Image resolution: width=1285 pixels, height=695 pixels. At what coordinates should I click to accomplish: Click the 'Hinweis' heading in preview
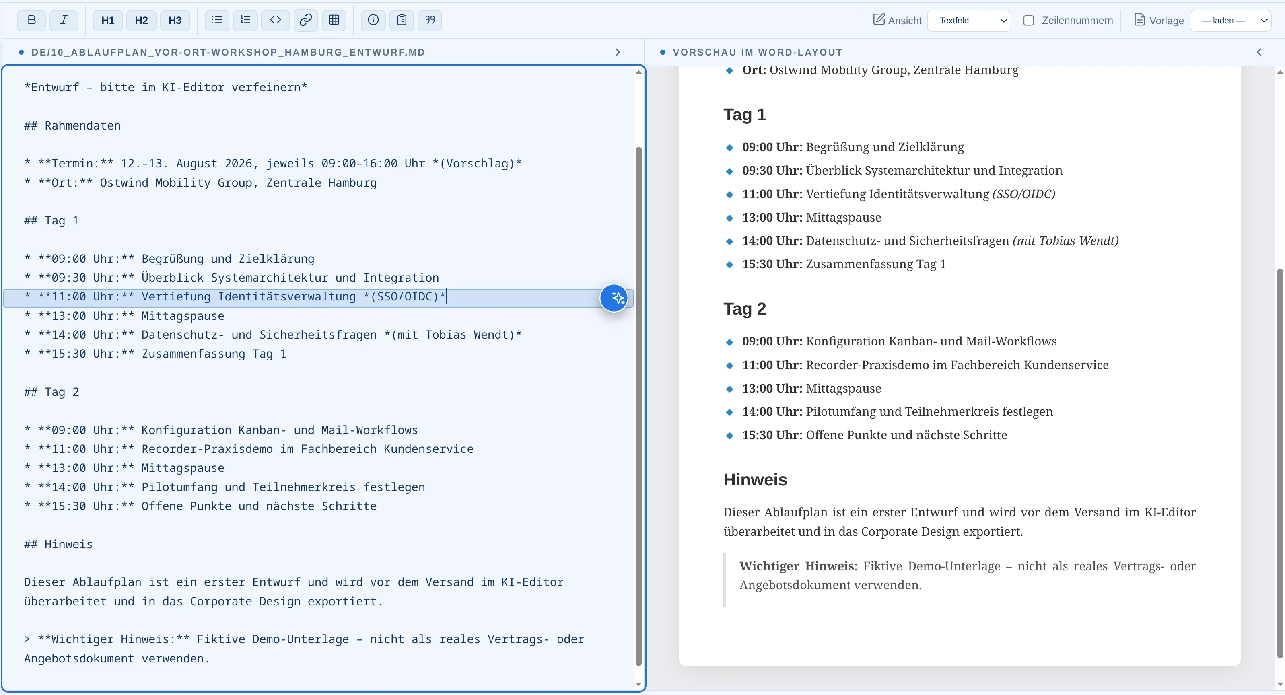(755, 479)
